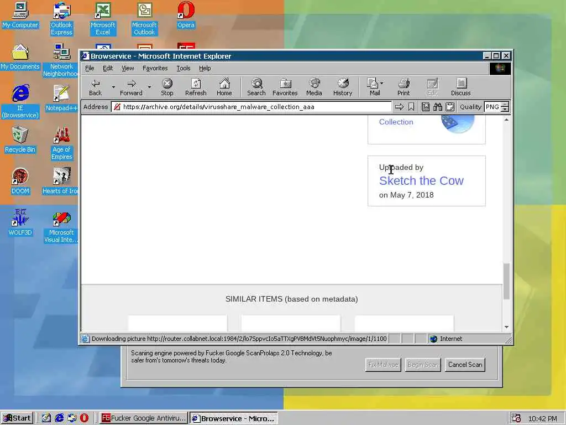Select the Hearts of Iron desktop icon

click(x=61, y=181)
